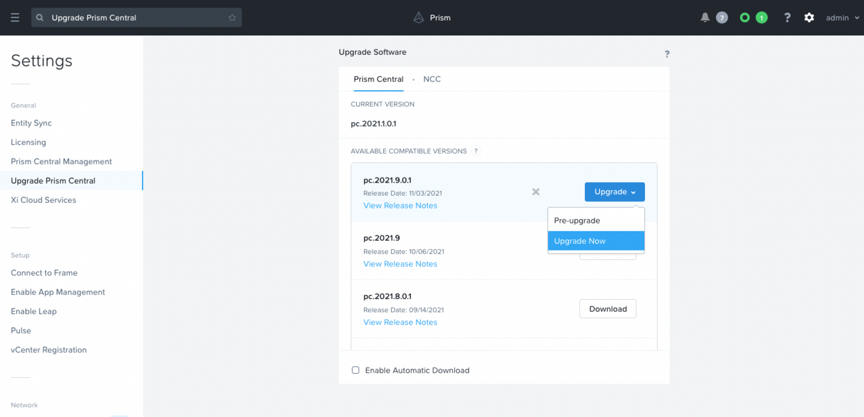View Release Notes for pc.2021.9.0.1

[400, 205]
